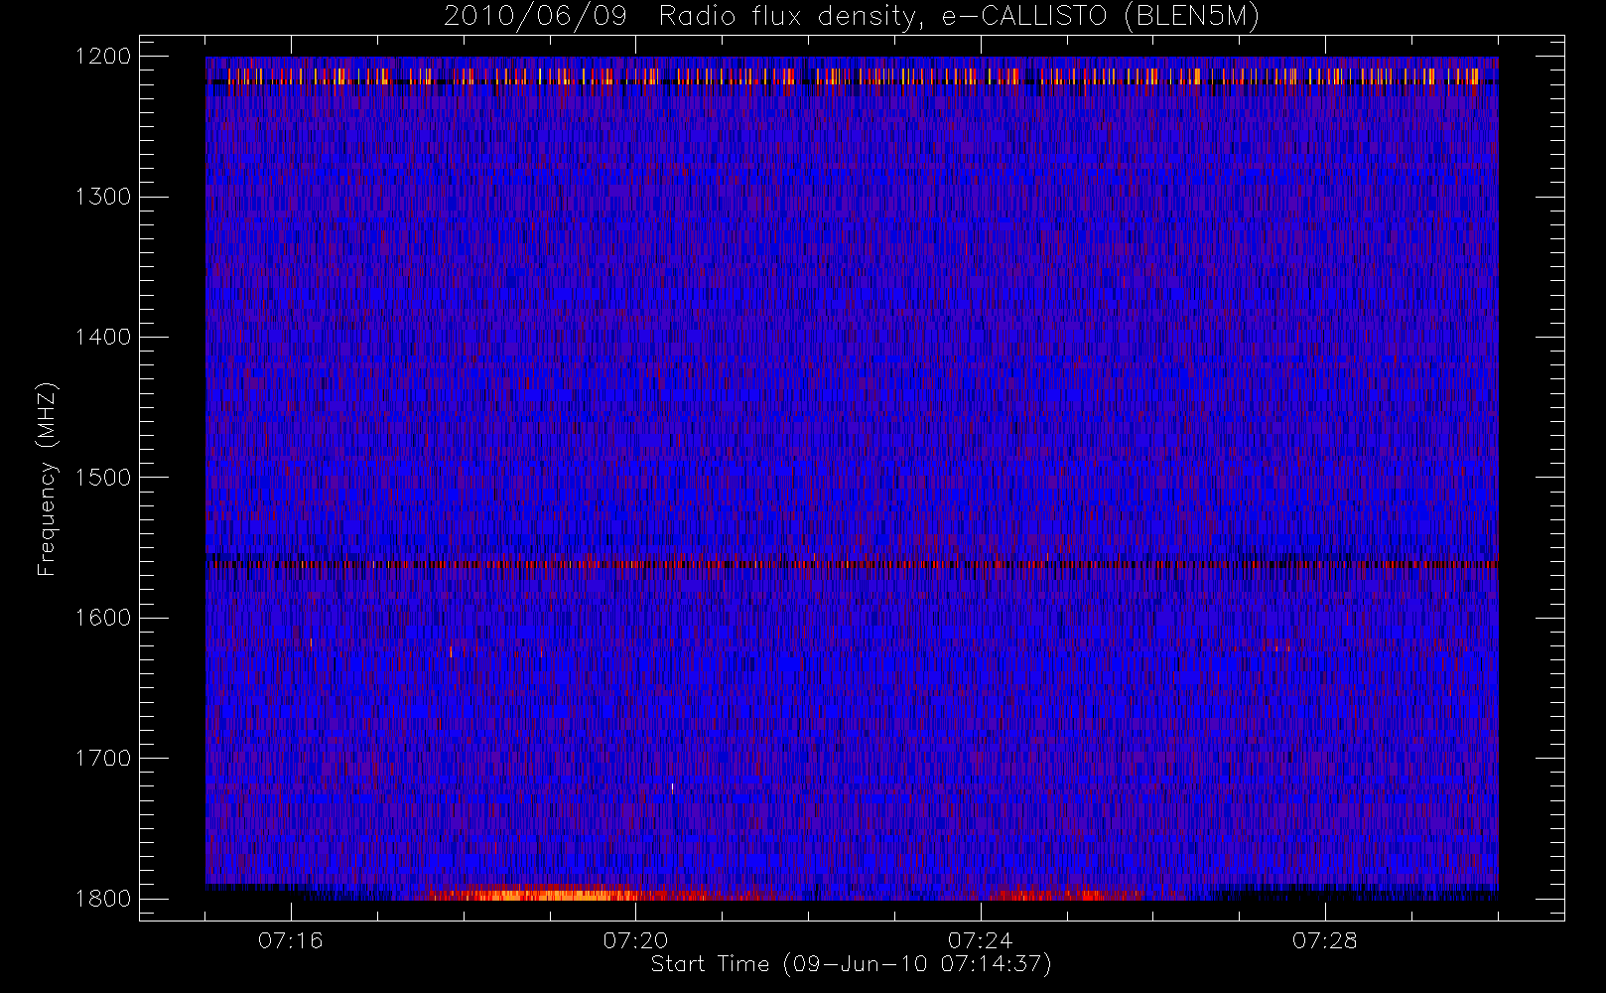Click the 1200 frequency tick label
Image resolution: width=1606 pixels, height=993 pixels.
[103, 57]
